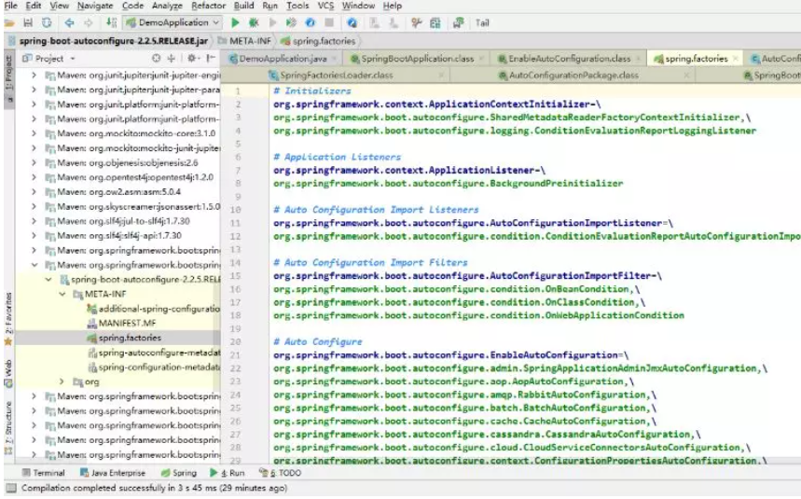801x499 pixels.
Task: Click the Save All toolbar icon
Action: pyautogui.click(x=28, y=23)
